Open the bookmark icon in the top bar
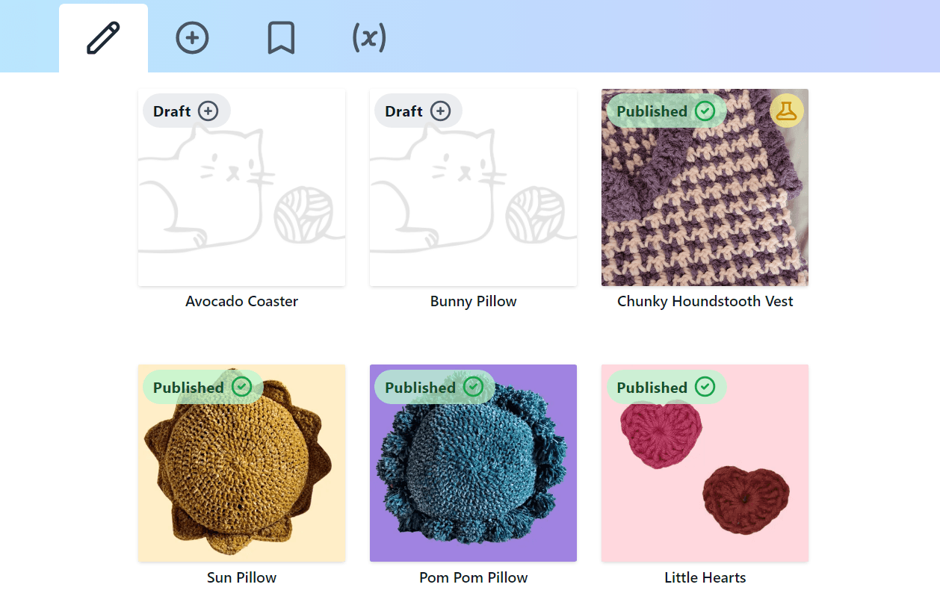Viewport: 940px width, 605px height. (x=280, y=37)
